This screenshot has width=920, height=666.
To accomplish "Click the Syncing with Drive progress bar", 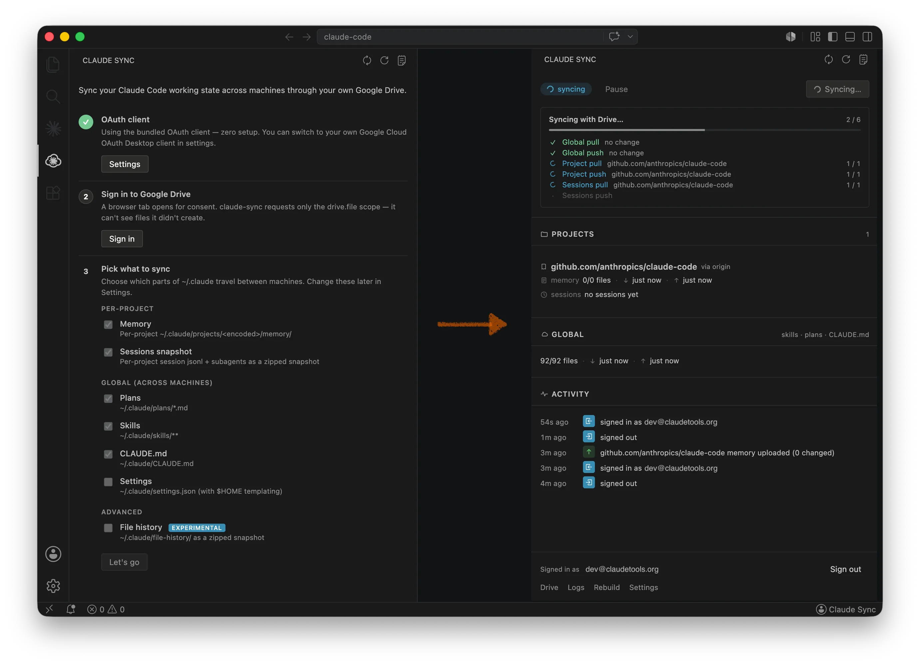I will tap(704, 130).
